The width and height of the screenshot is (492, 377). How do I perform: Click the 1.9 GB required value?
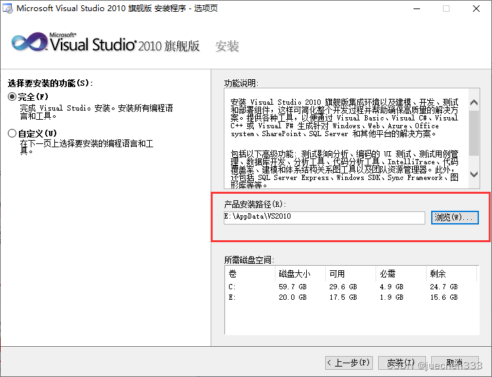[391, 297]
